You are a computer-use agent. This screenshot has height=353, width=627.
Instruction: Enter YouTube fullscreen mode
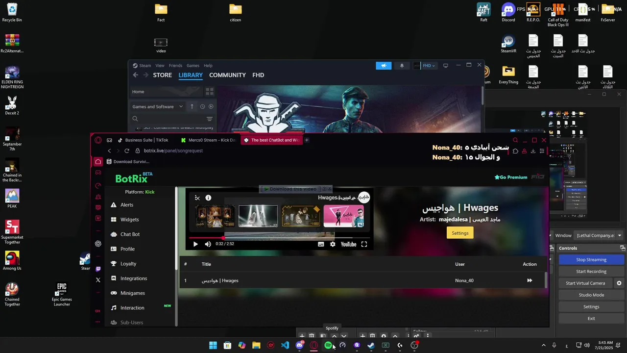coord(364,244)
